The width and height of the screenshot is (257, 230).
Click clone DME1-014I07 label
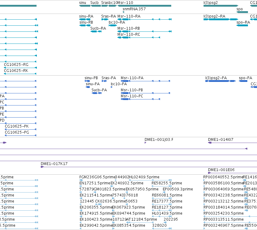click(x=221, y=140)
